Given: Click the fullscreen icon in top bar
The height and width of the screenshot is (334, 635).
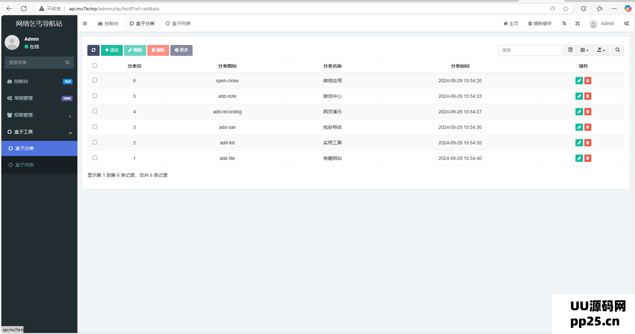Looking at the screenshot, I should 577,23.
